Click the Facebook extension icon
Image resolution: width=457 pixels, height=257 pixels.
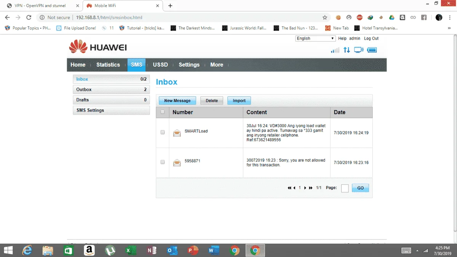click(423, 17)
